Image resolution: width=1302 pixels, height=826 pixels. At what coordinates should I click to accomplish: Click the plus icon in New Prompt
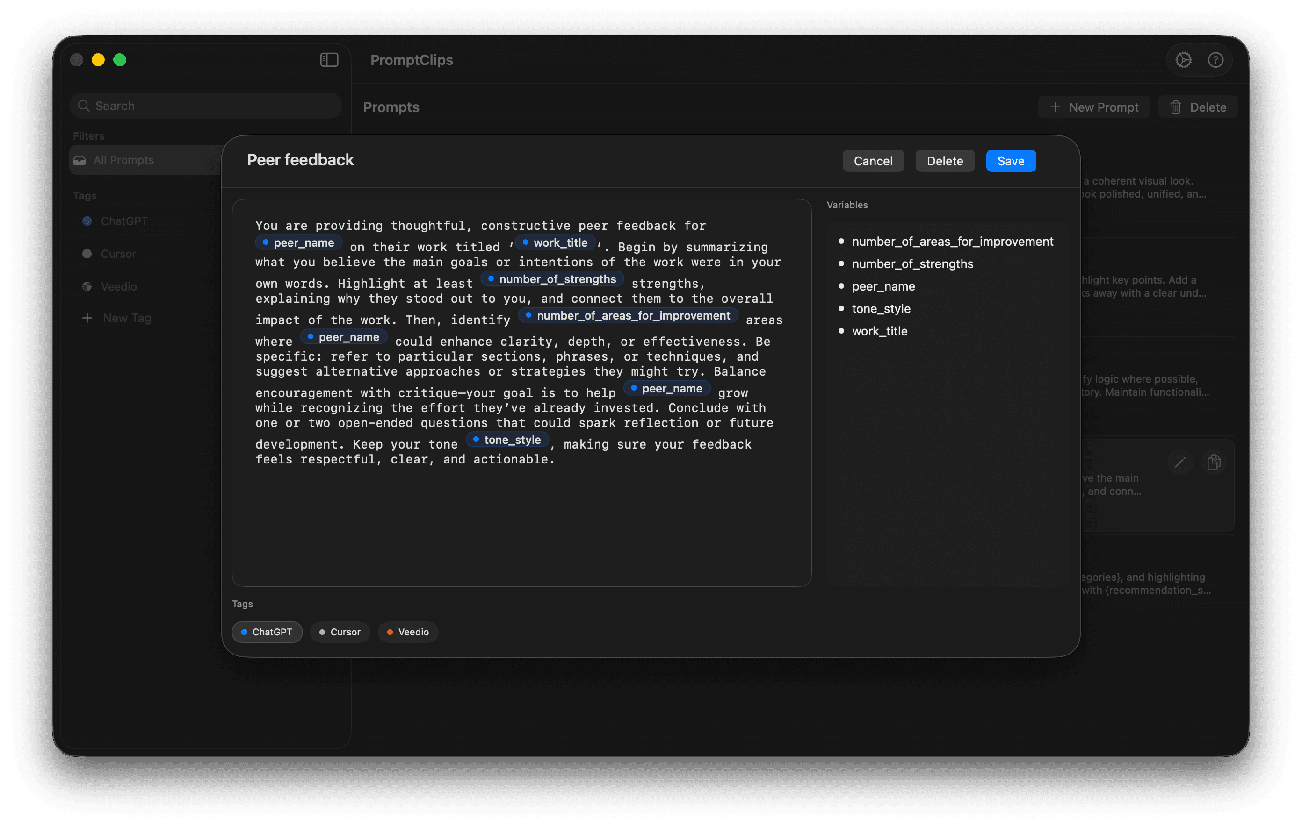click(x=1055, y=107)
